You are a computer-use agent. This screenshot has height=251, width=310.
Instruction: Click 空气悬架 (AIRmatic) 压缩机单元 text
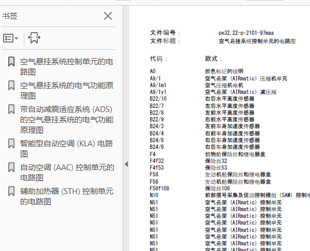point(246,78)
